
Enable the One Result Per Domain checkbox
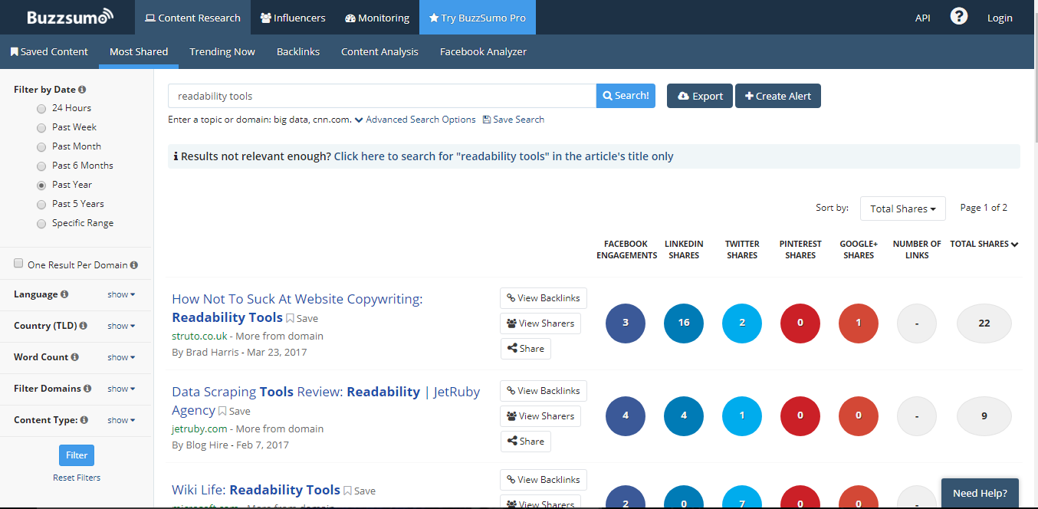(x=18, y=264)
